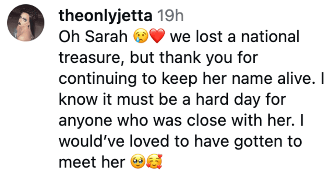Image resolution: width=336 pixels, height=179 pixels.
Task: Click the 19h comment timestamp
Action: pos(170,16)
